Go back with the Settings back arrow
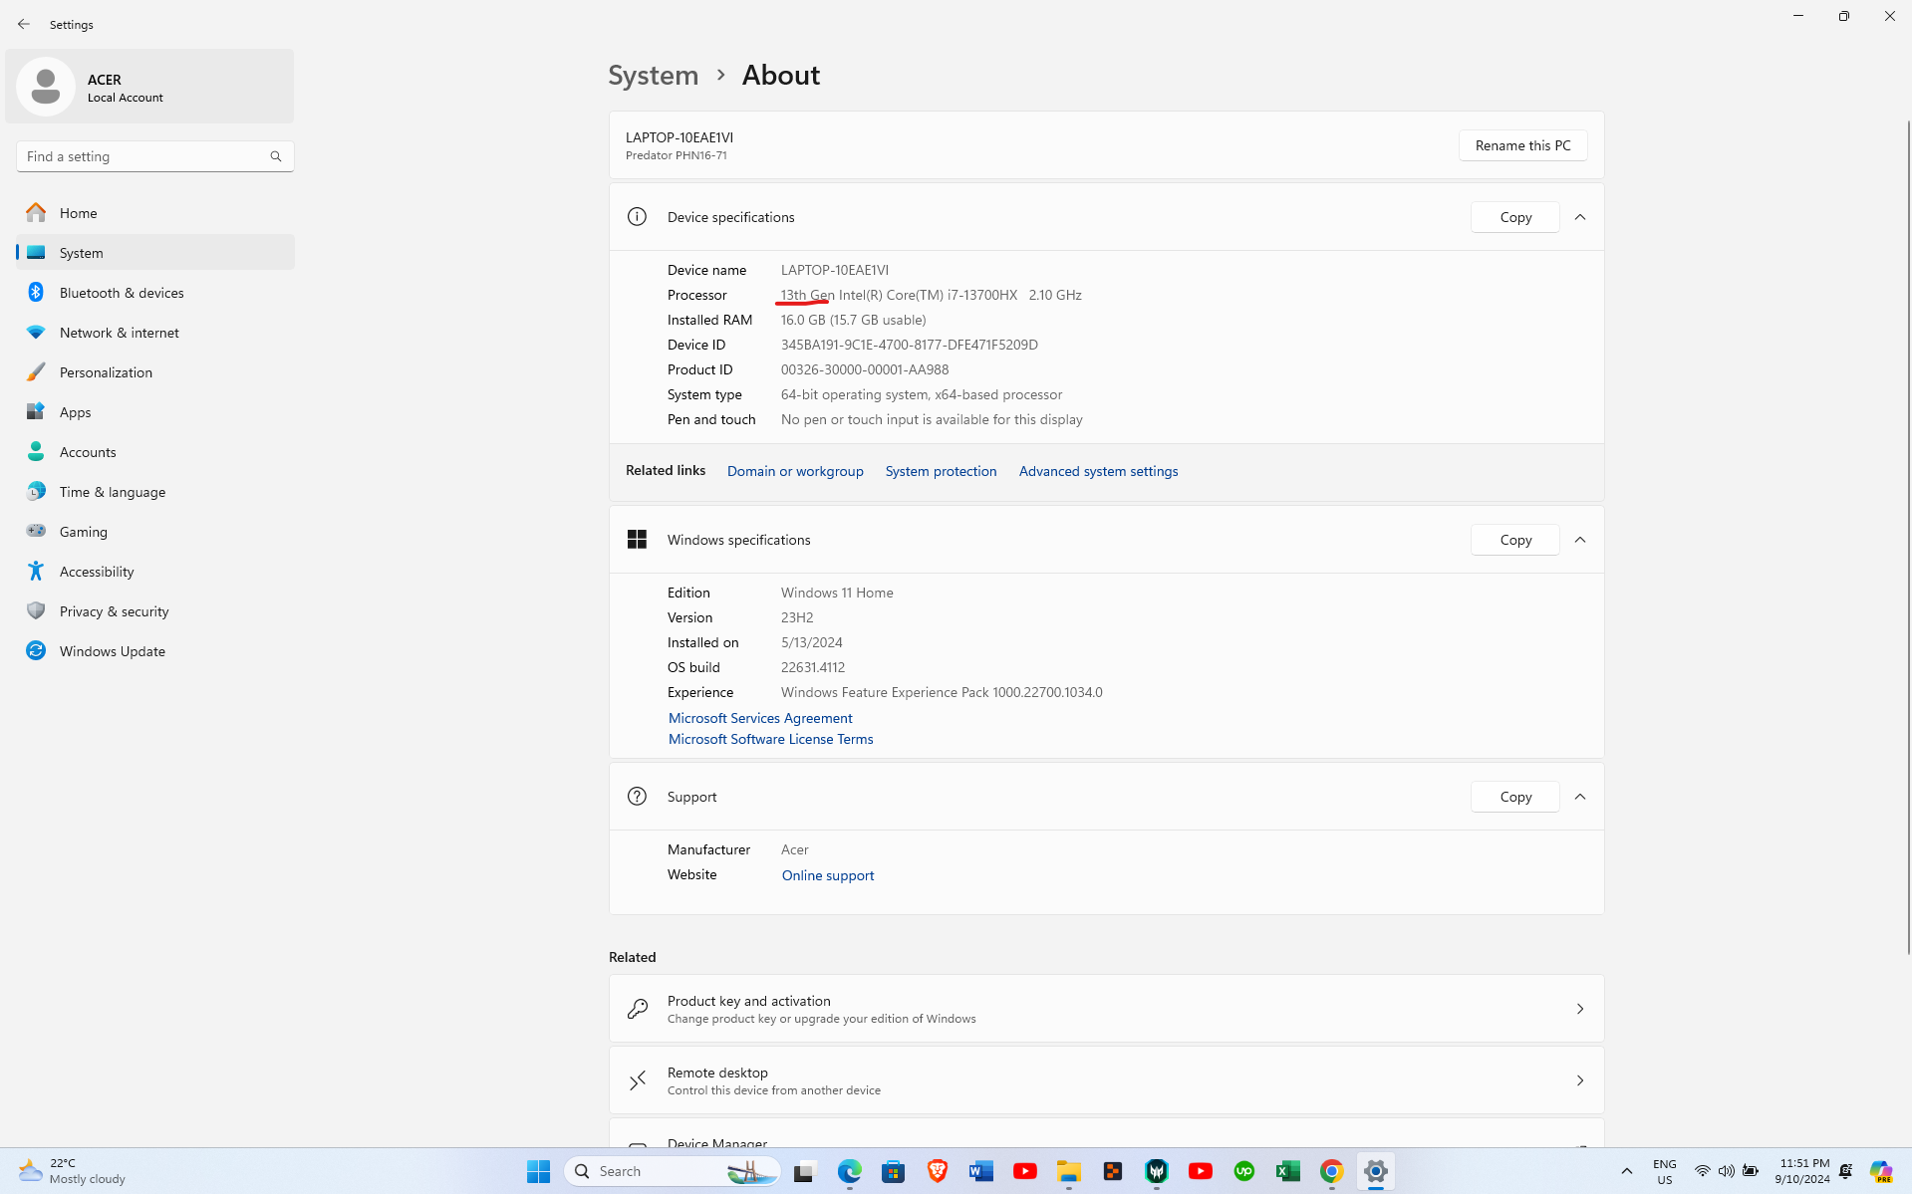The image size is (1912, 1194). tap(24, 24)
